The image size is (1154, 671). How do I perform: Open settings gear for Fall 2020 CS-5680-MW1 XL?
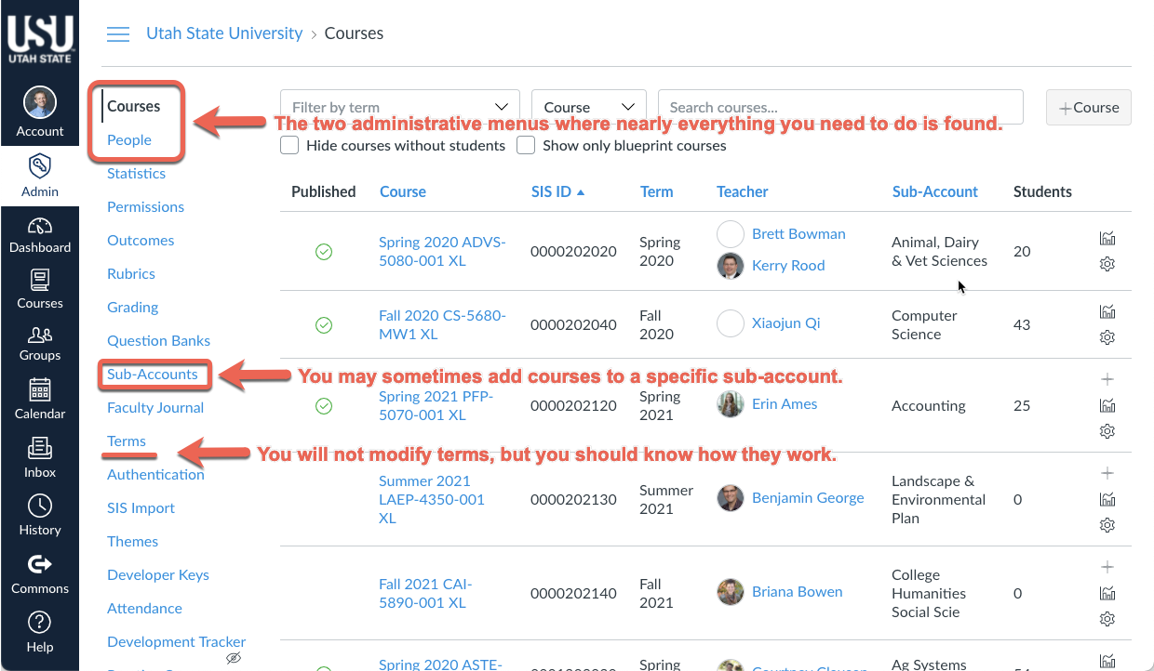(x=1107, y=336)
